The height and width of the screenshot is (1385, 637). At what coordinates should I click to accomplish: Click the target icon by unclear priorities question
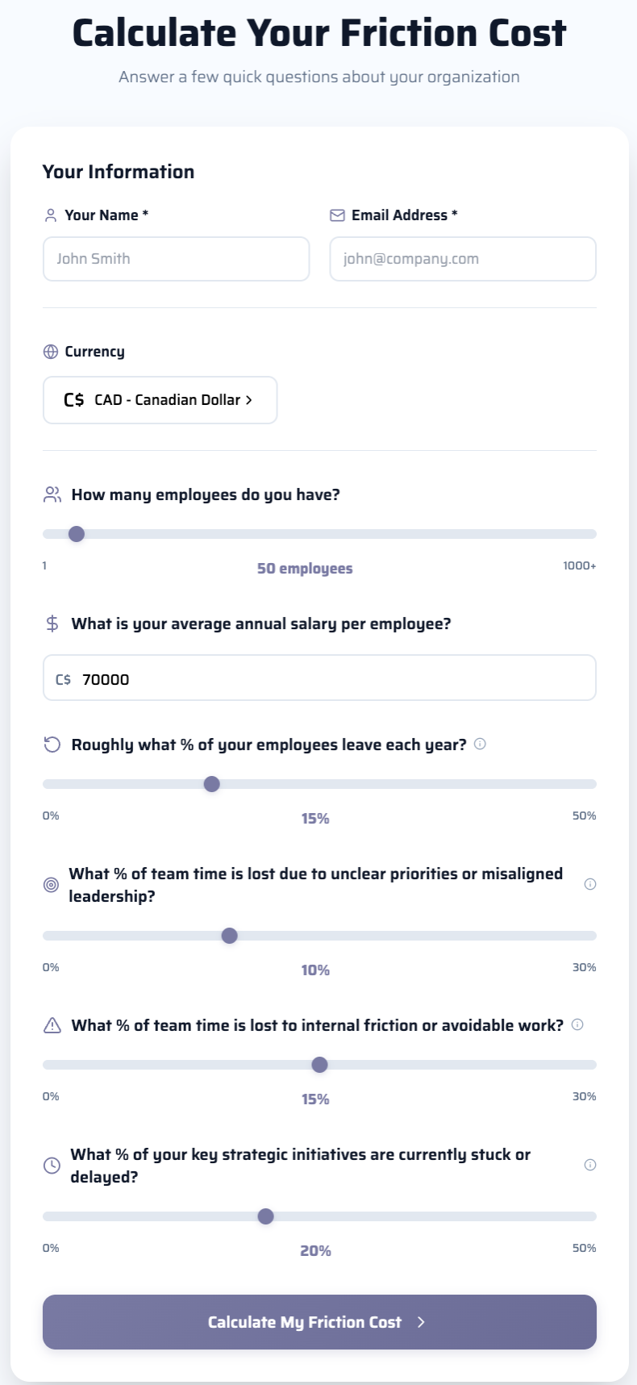click(51, 885)
